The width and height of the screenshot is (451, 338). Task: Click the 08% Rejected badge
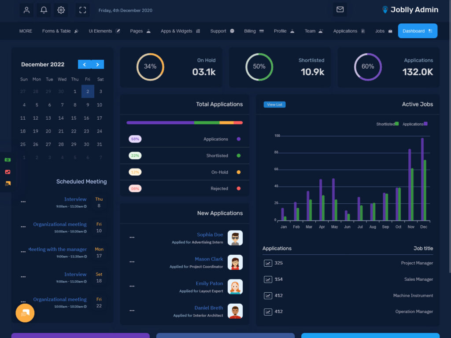pyautogui.click(x=135, y=189)
